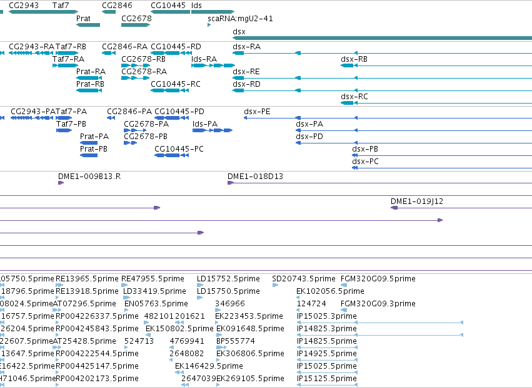The image size is (532, 388).
Task: Select the Prat gene bar
Action: pyautogui.click(x=88, y=25)
